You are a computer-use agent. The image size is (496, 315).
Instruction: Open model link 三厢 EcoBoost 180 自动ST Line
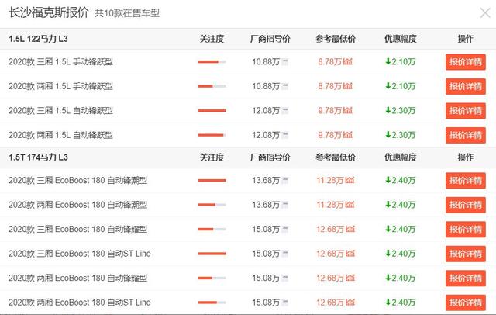coord(80,254)
